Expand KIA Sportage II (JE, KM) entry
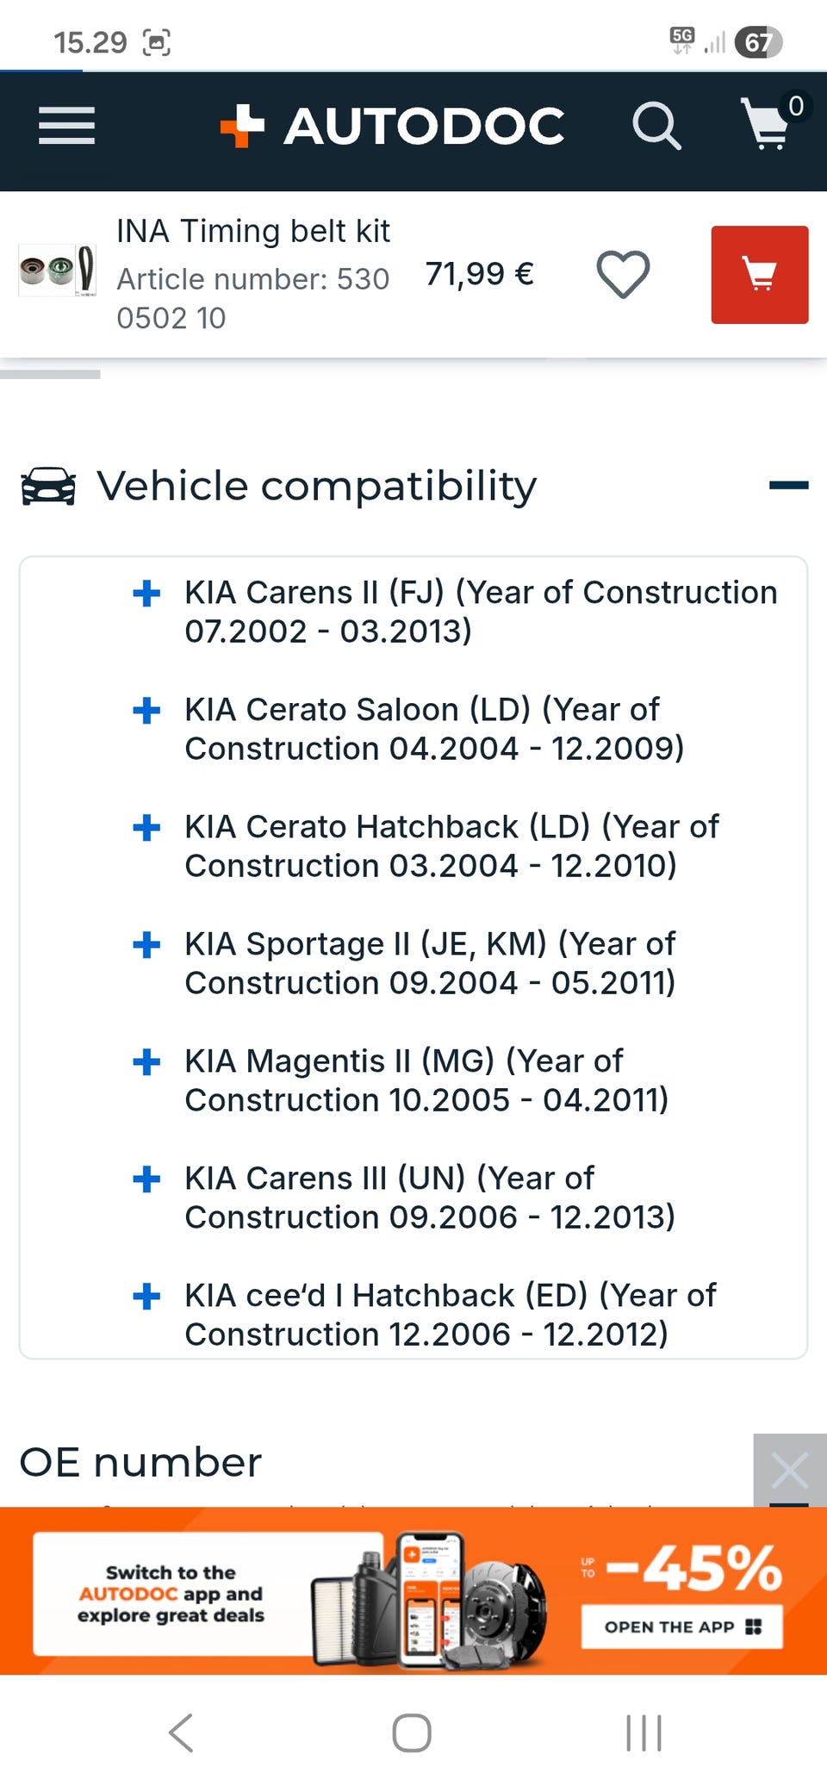Screen dimensions: 827x1792 (146, 944)
